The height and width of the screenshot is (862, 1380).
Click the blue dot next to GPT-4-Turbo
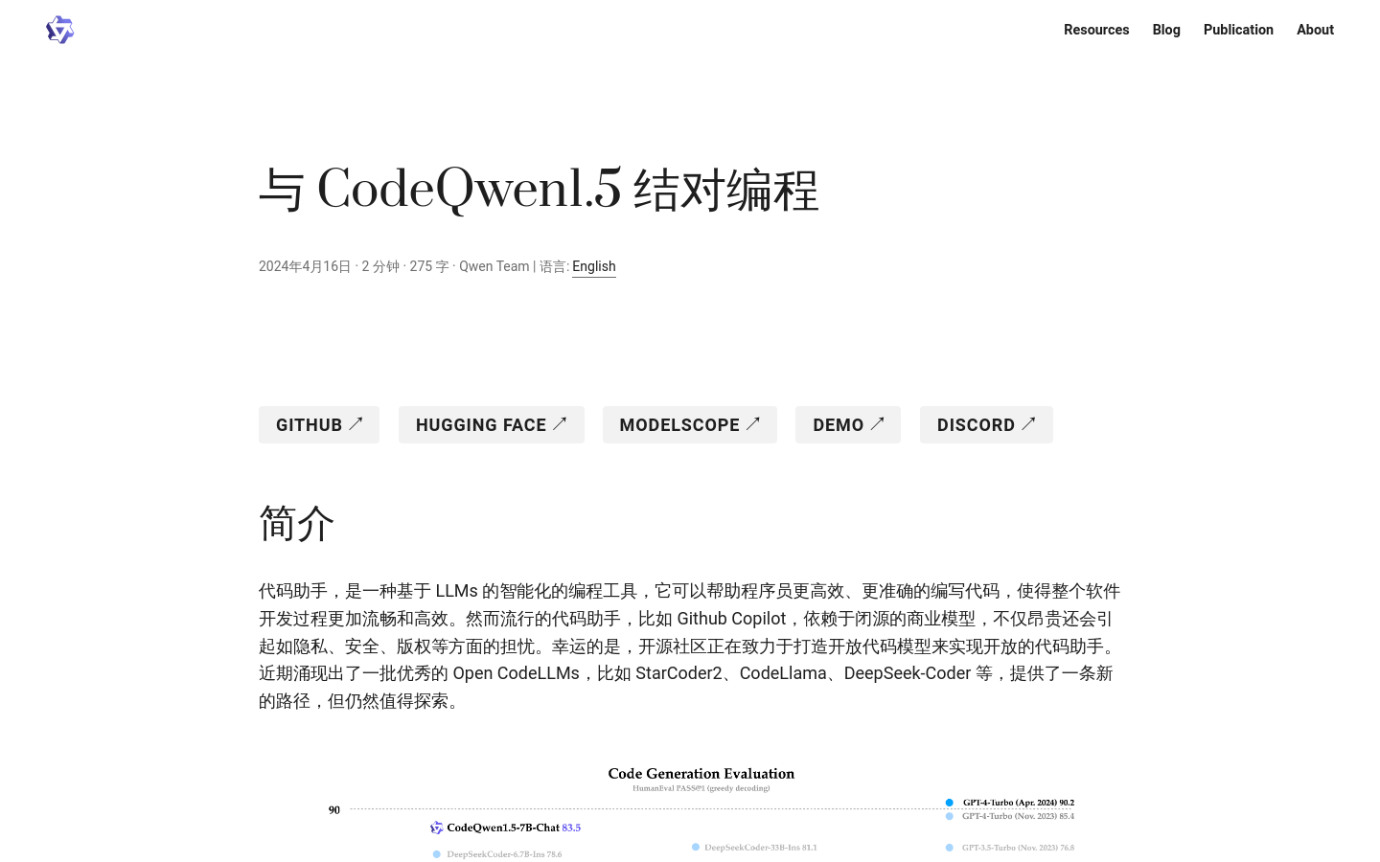tap(950, 803)
